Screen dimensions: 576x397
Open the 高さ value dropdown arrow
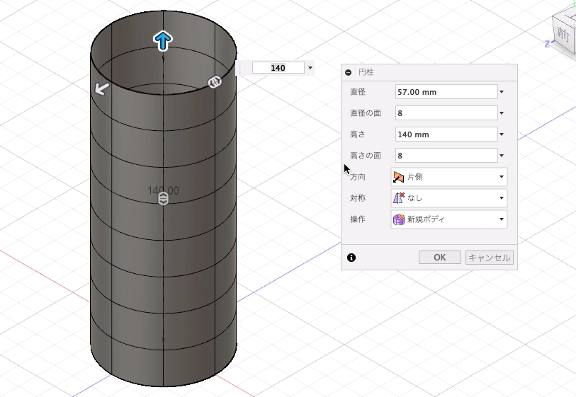(x=502, y=134)
